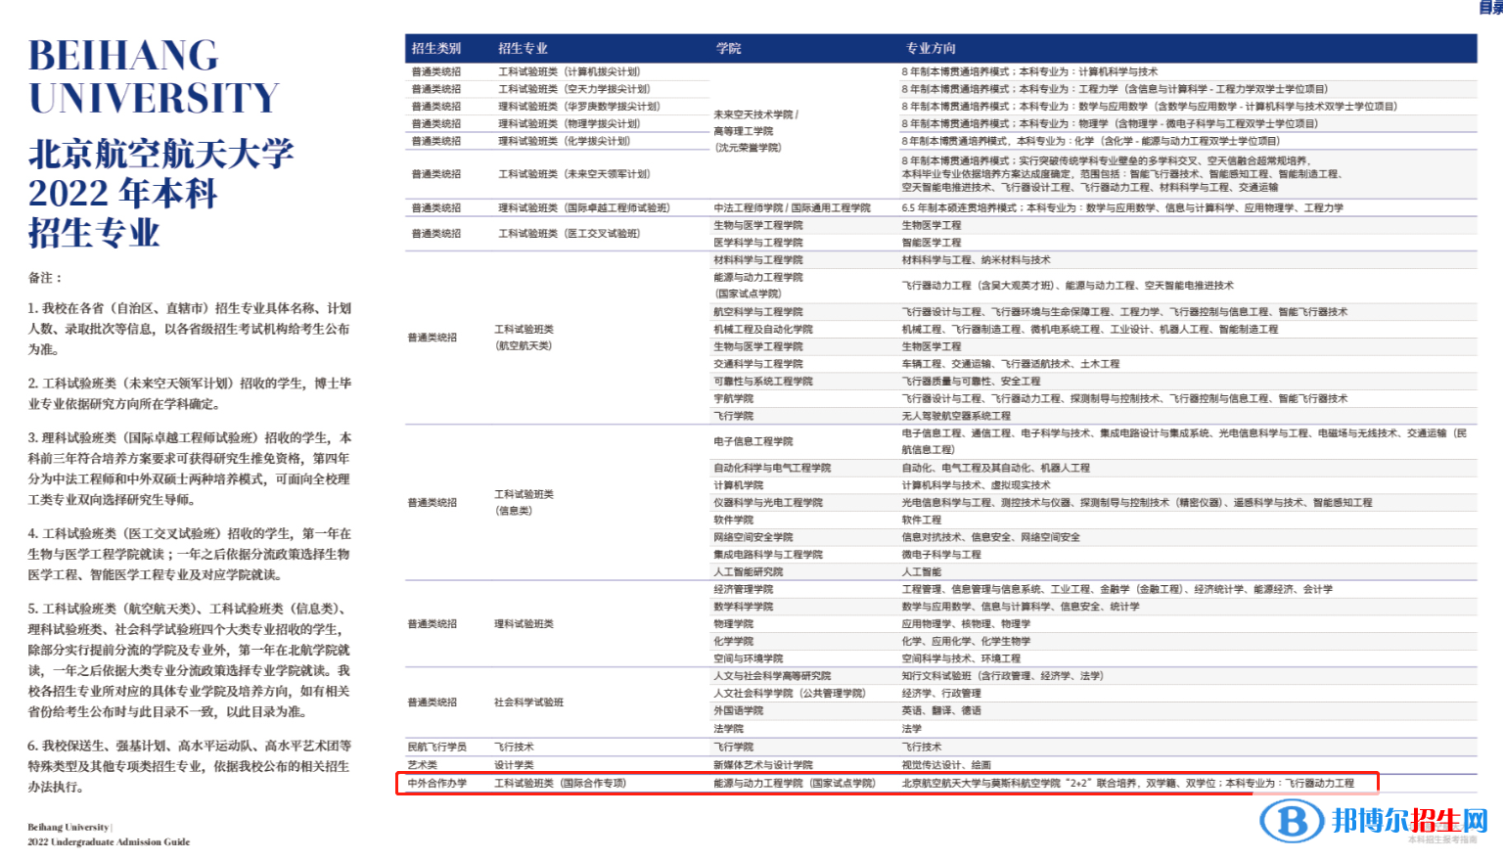Image resolution: width=1503 pixels, height=861 pixels.
Task: Click 宇航学院 in college column
Action: [x=733, y=398]
